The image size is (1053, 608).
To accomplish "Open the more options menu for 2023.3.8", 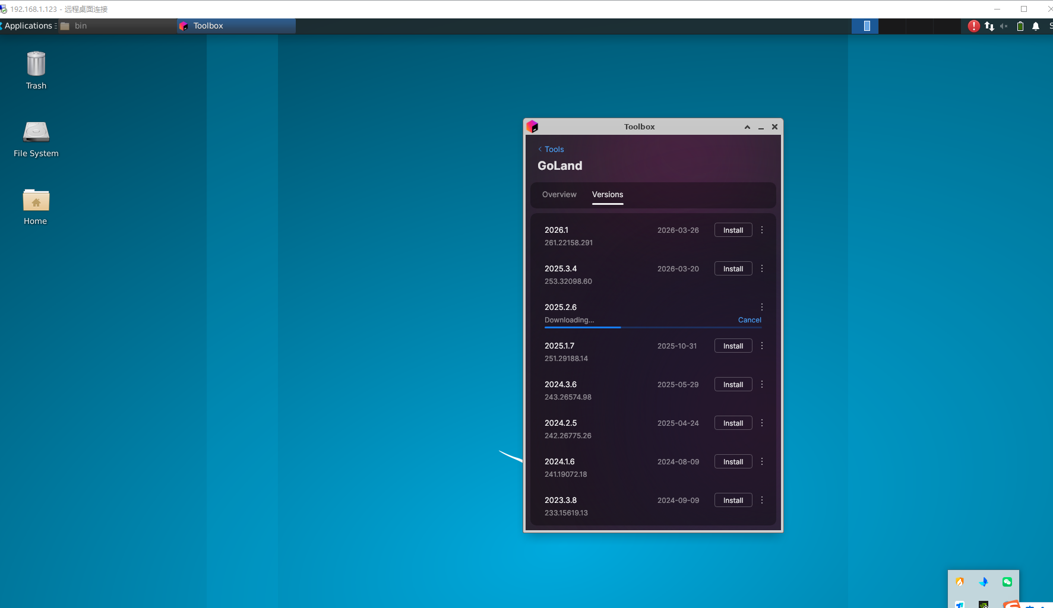I will pyautogui.click(x=762, y=500).
